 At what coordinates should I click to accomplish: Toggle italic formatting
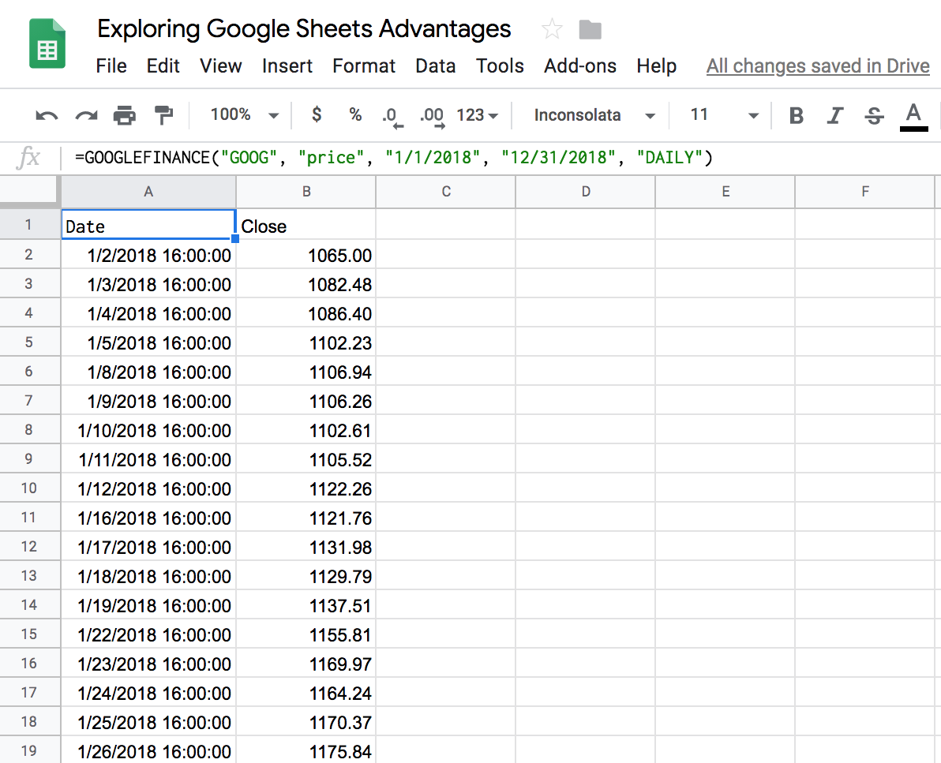click(834, 114)
